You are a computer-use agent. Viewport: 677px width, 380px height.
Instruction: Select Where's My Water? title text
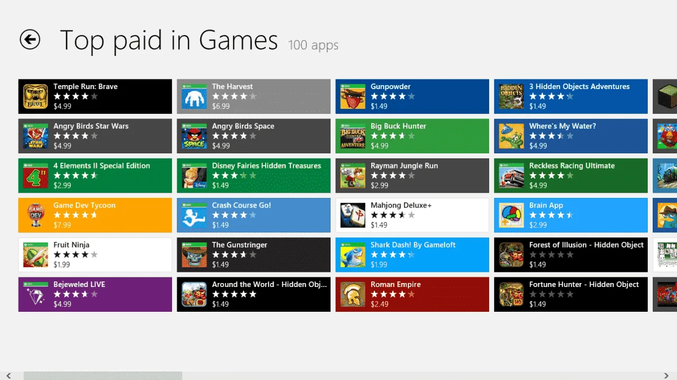562,126
